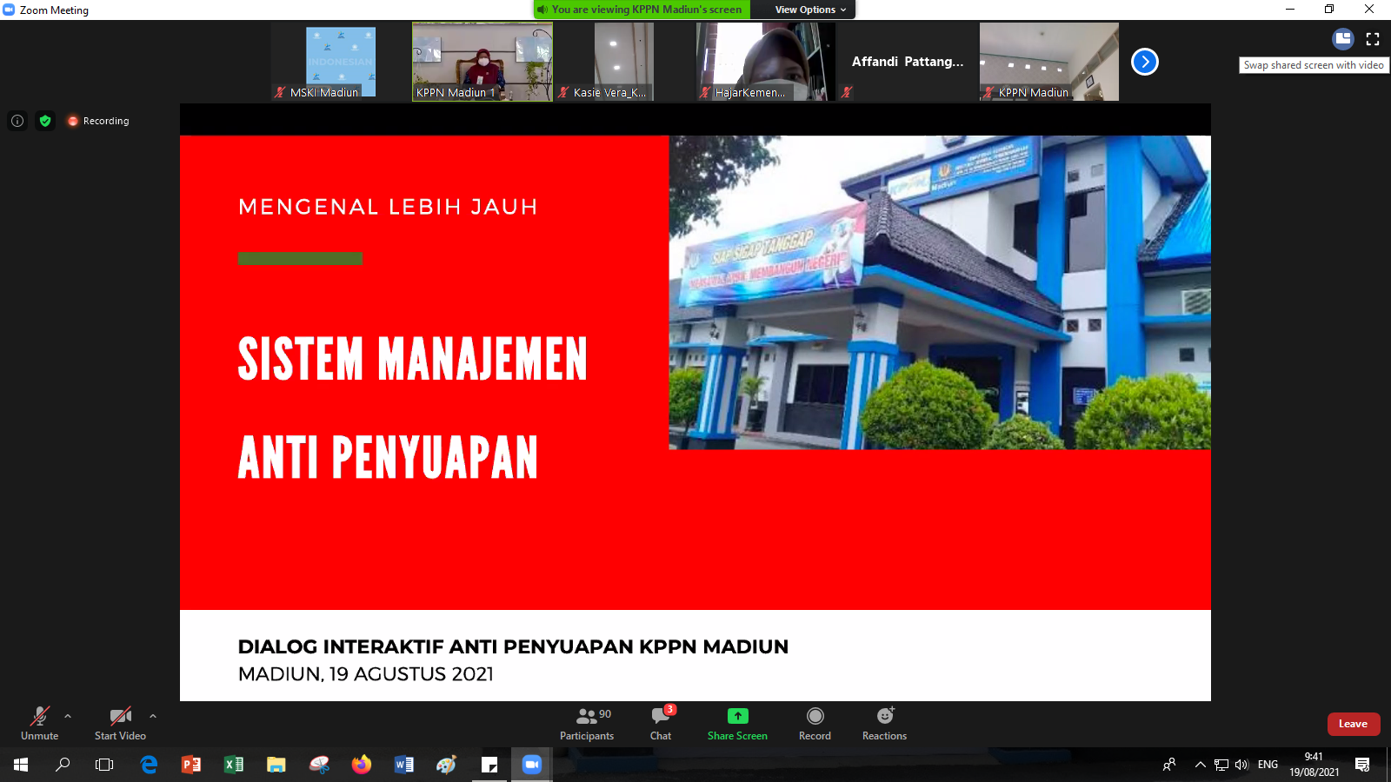This screenshot has height=782, width=1391.
Task: Enter full screen mode
Action: 1373,39
